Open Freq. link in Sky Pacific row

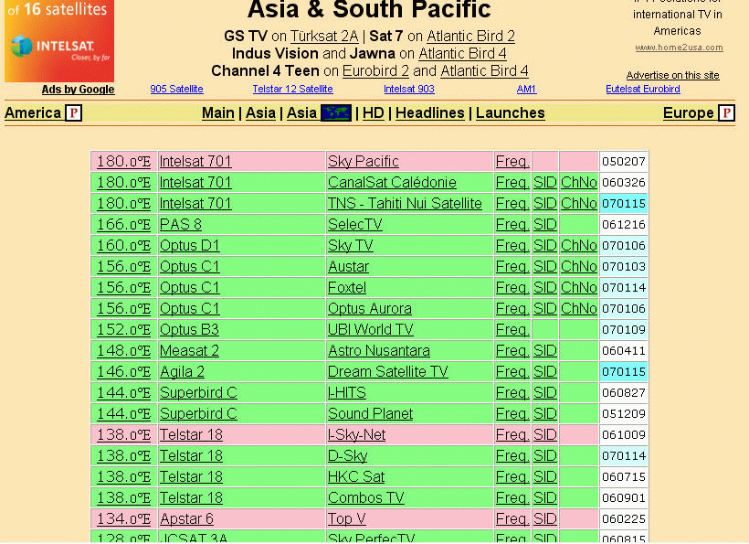click(512, 162)
